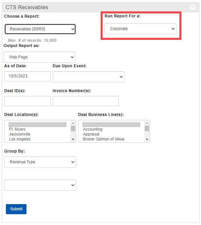The image size is (201, 225).
Task: Focus the Deal ID(s) text box
Action: pyautogui.click(x=27, y=101)
